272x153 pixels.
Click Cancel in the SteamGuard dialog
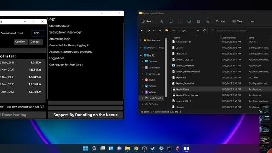tap(35, 42)
